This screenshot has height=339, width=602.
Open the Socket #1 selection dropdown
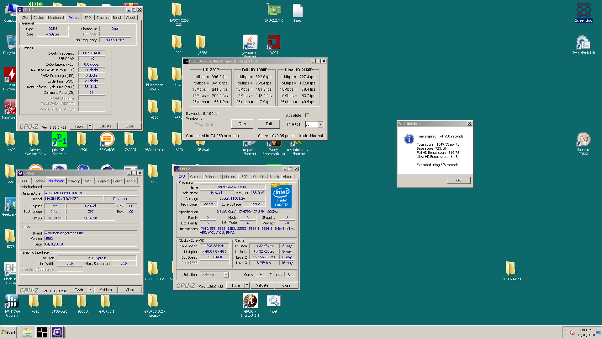(226, 275)
